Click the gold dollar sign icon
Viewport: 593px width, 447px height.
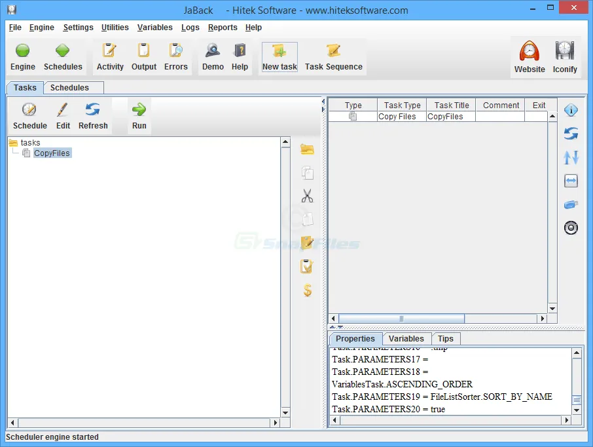coord(308,290)
